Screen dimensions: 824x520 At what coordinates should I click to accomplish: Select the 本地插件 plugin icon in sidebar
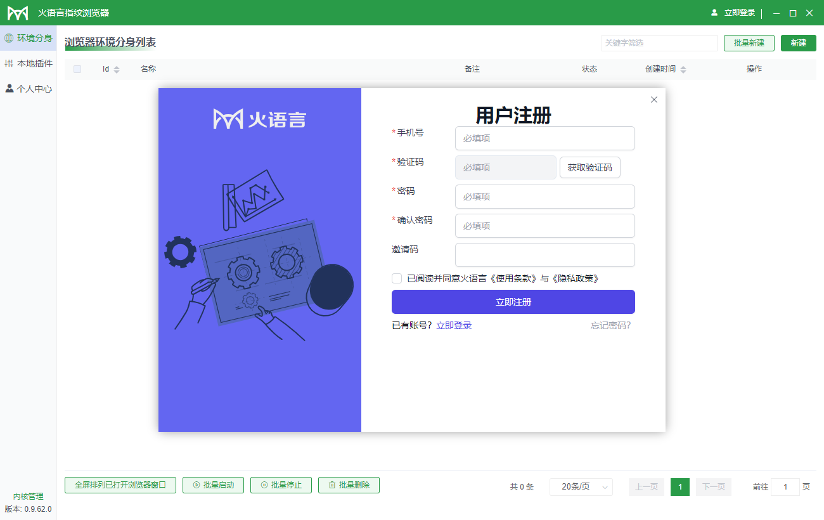[9, 63]
